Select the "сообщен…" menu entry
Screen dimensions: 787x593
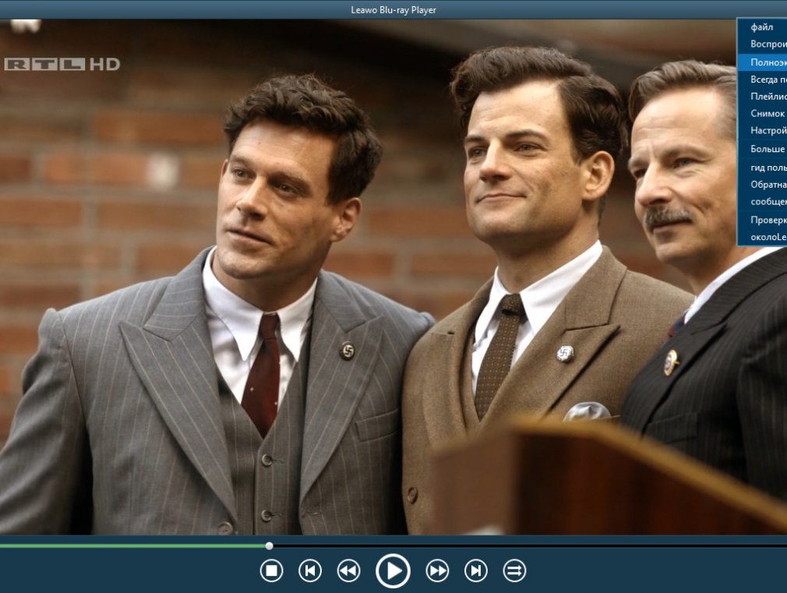(762, 202)
